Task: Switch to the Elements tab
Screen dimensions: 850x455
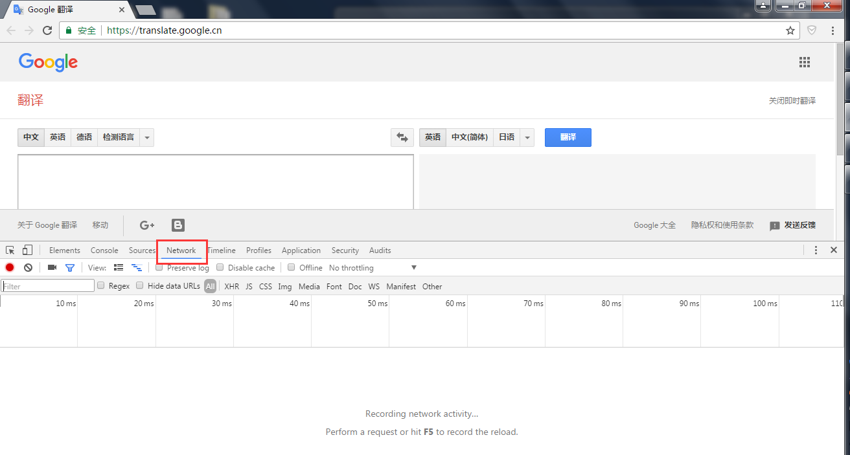Action: tap(65, 250)
